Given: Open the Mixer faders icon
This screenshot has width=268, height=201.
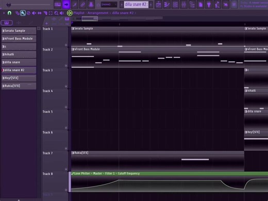Looking at the screenshot, I should click(x=183, y=5).
